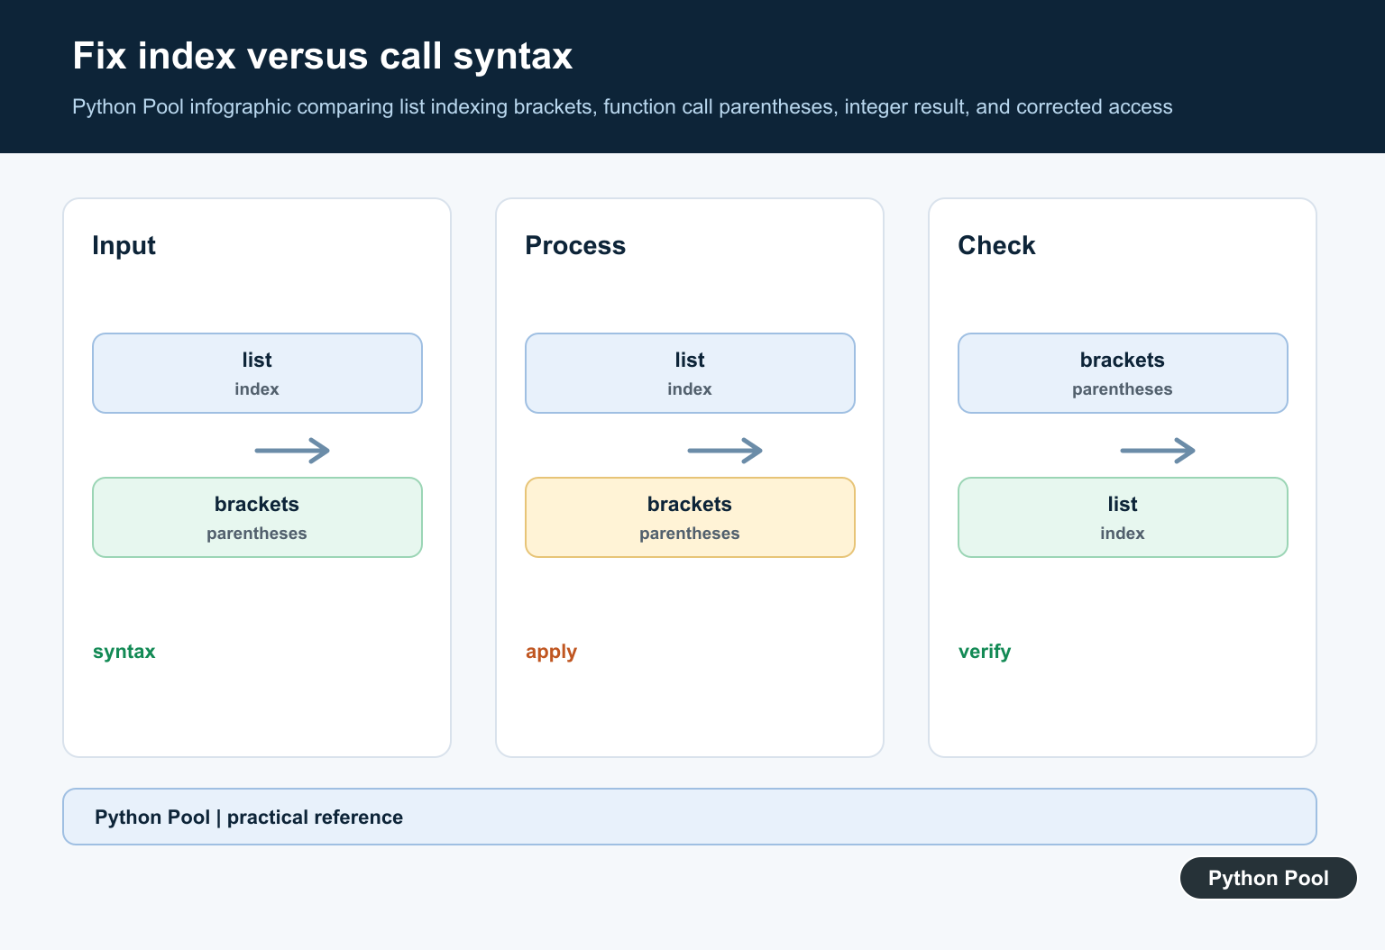Click the 'list index' box in Process card

[x=690, y=373]
